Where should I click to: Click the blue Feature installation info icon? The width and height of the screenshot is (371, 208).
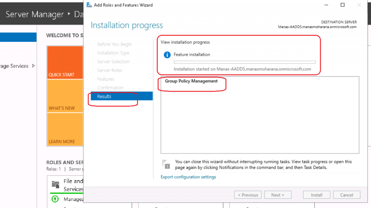(x=167, y=55)
